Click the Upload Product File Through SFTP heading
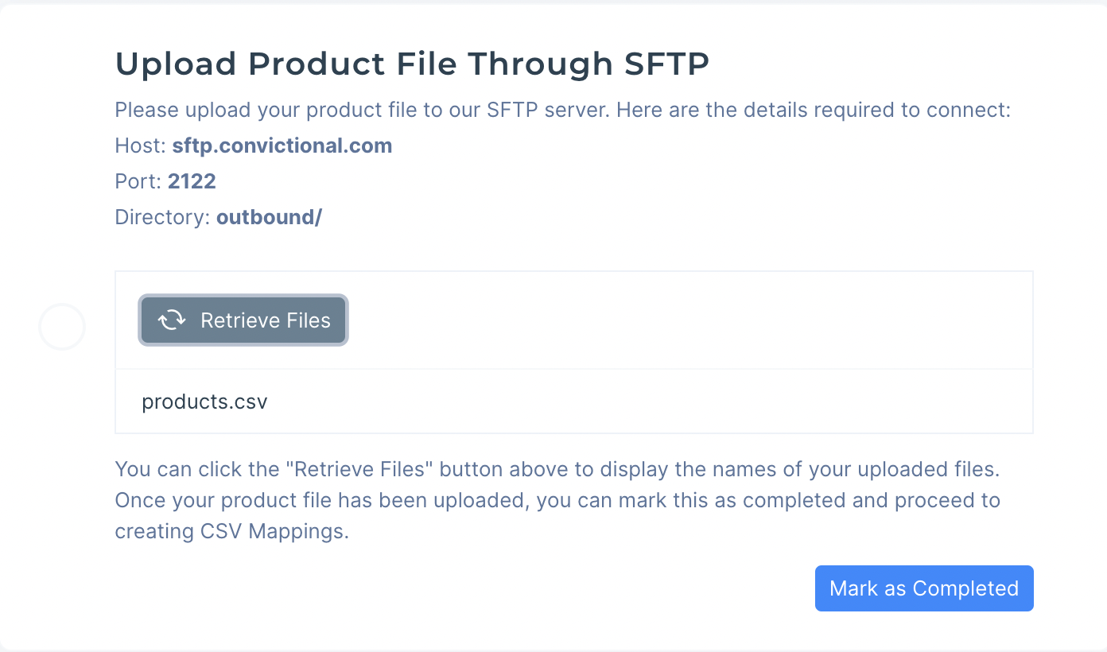1107x652 pixels. click(x=412, y=64)
